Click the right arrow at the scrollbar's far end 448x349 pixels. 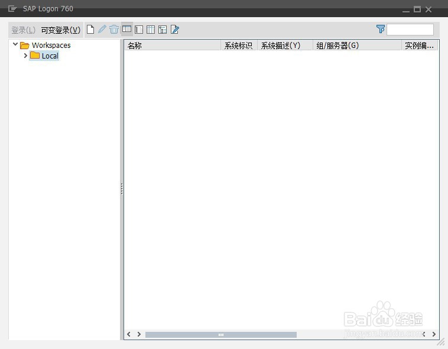point(434,334)
